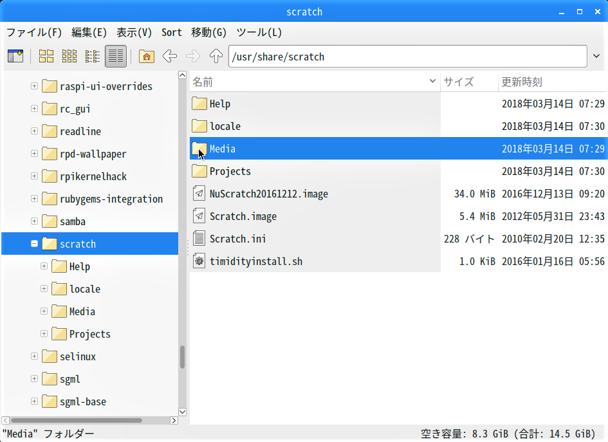Sort by 更新時刻 column header

coord(553,82)
